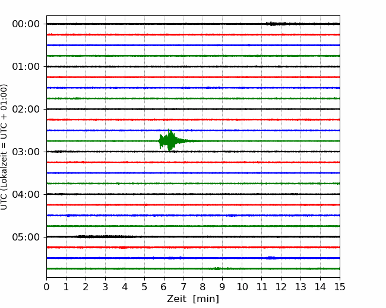Click the small disturbance on the 00:00 black trace

276,24
